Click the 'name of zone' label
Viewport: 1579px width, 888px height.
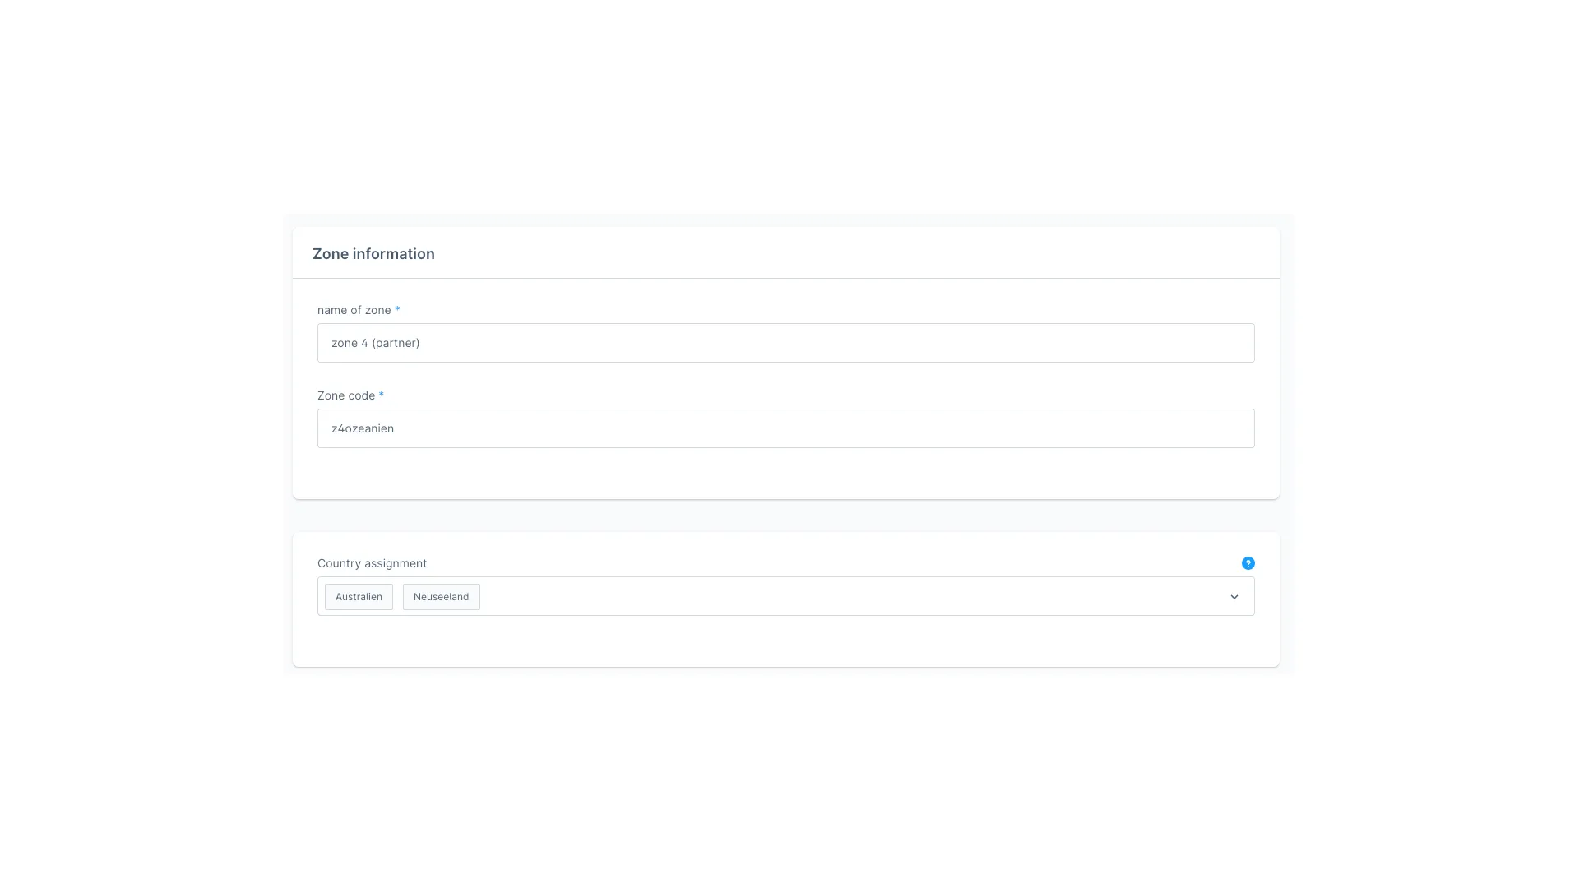(354, 310)
